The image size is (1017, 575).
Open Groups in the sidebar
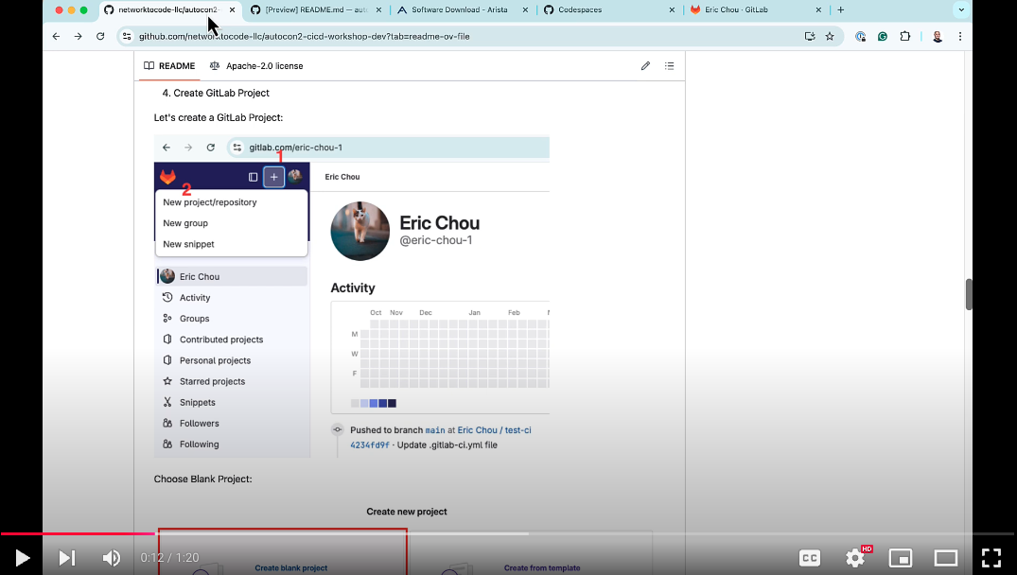[x=194, y=319]
